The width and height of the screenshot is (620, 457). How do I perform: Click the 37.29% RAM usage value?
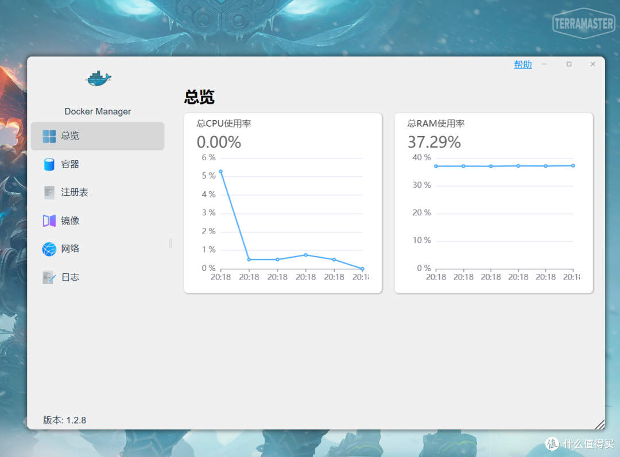[x=434, y=142]
